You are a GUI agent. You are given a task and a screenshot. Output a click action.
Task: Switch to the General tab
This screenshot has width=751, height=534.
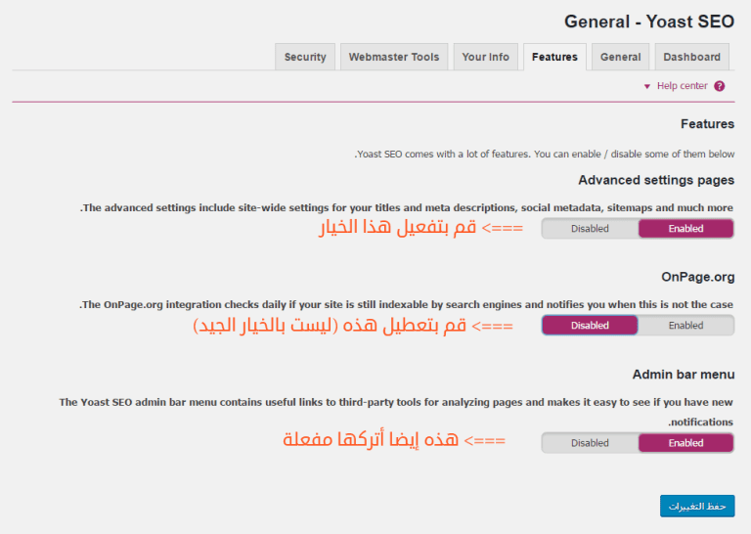[620, 57]
